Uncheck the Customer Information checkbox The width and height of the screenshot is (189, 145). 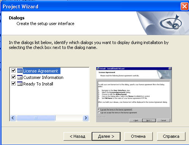click(13, 77)
